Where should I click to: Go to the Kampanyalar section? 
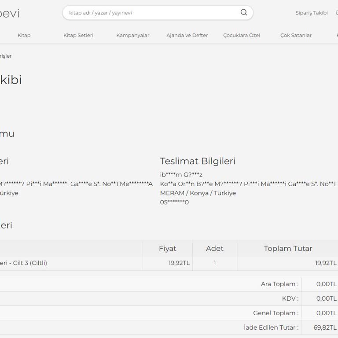(x=132, y=35)
